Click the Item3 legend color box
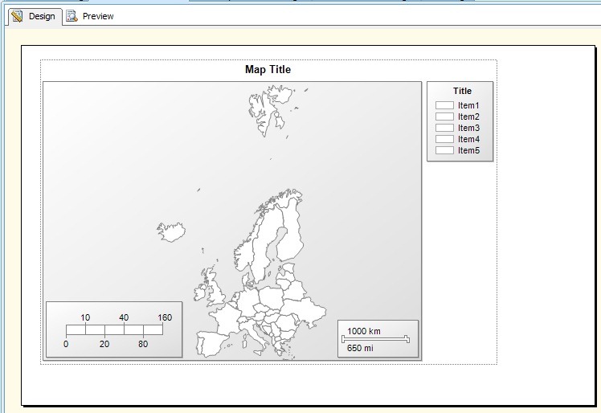The image size is (601, 413). (x=444, y=128)
